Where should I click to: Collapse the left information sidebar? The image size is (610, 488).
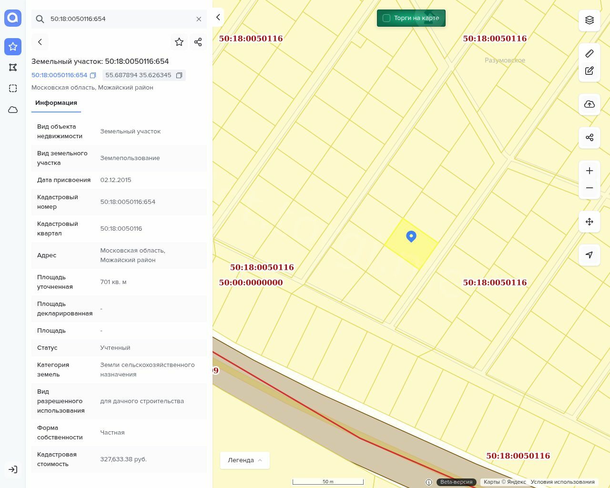(x=218, y=17)
